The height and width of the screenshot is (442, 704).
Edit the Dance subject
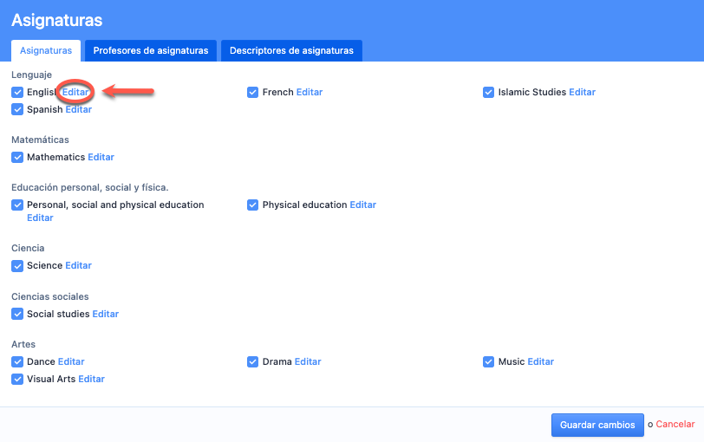tap(71, 362)
